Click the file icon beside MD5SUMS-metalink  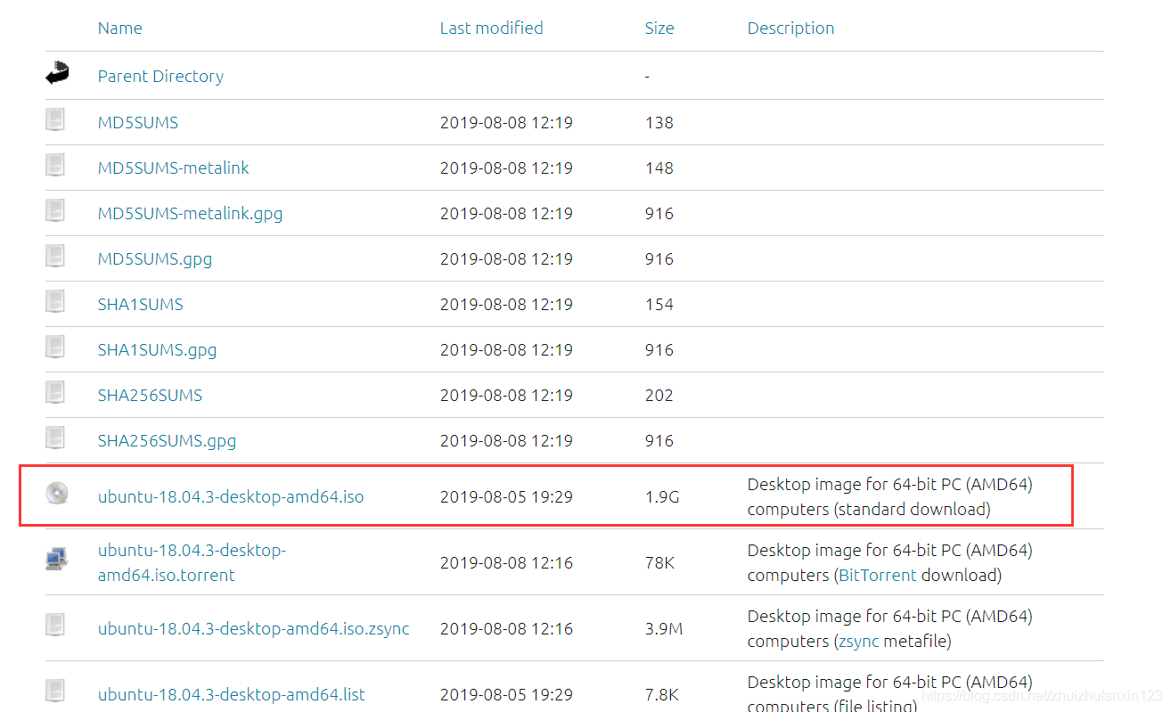56,166
